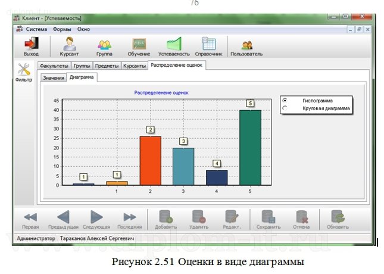The width and height of the screenshot is (384, 274).
Task: Select the Диаграмма sub-tab
Action: click(x=82, y=77)
